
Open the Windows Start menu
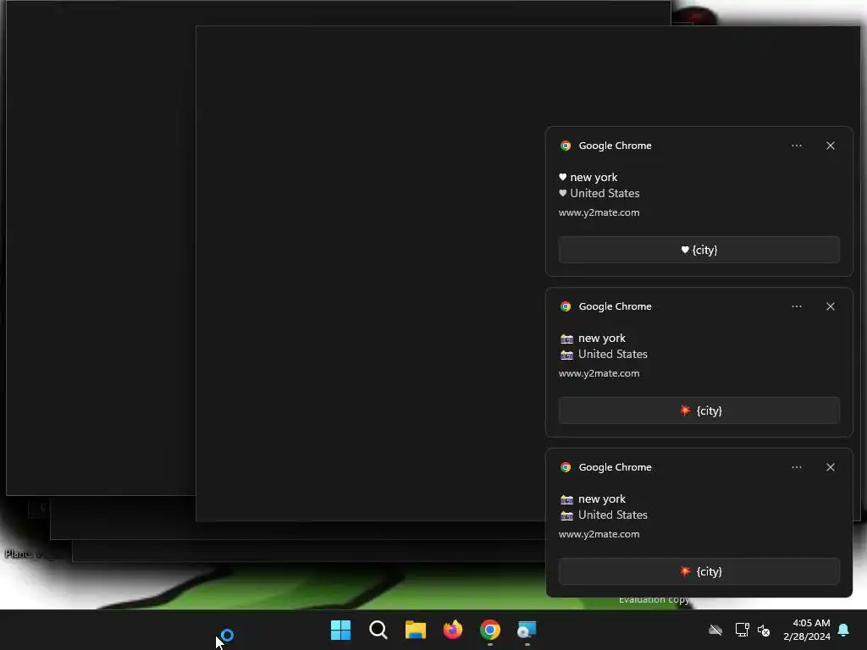[340, 630]
